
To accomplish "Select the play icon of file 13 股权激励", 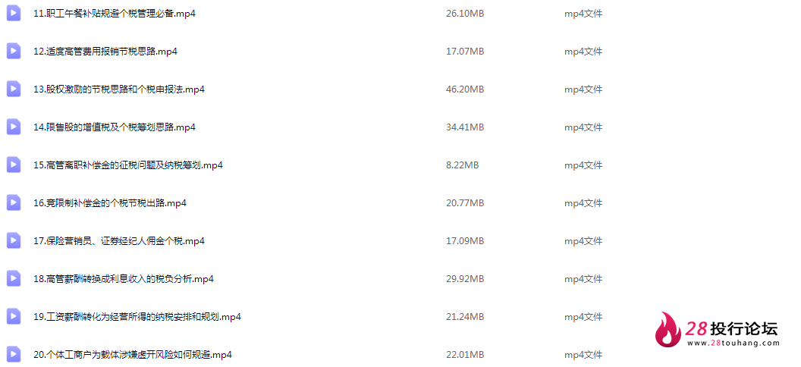I will [14, 89].
